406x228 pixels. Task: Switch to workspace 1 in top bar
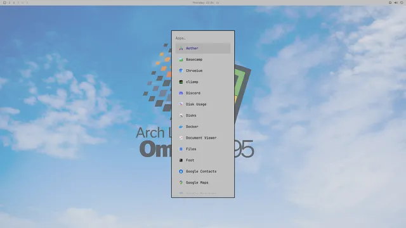10,3
